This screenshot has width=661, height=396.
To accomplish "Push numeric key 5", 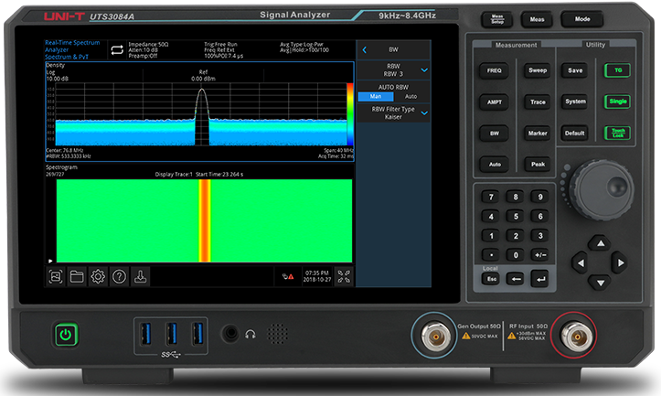I will 516,217.
